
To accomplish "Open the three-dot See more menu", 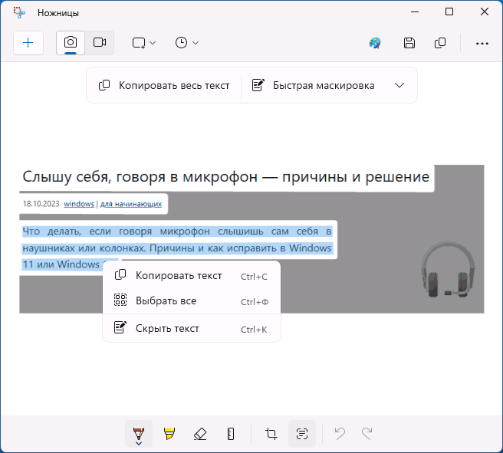I will [x=482, y=43].
